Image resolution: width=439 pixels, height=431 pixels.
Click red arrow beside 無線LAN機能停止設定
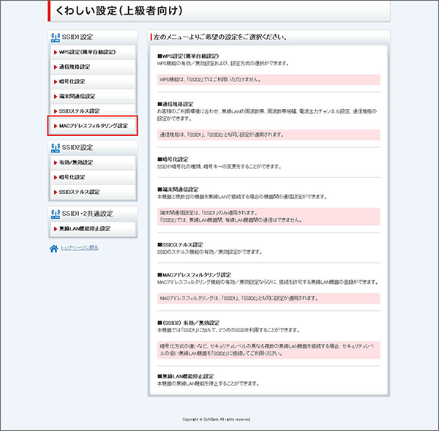click(x=56, y=229)
